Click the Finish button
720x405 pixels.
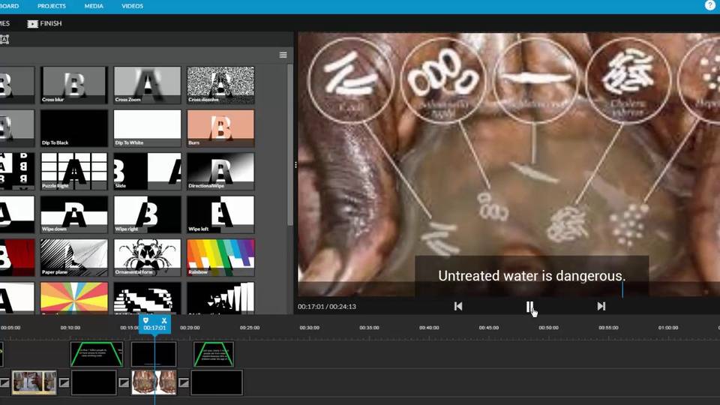(x=44, y=23)
